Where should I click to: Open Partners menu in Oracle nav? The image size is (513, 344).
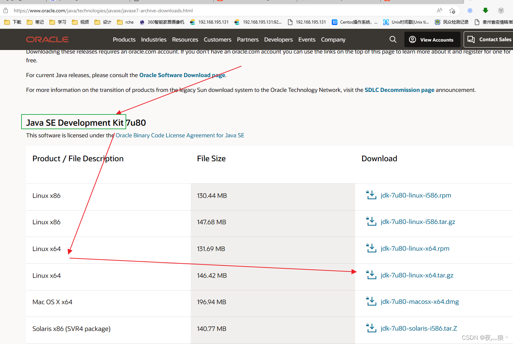(248, 39)
